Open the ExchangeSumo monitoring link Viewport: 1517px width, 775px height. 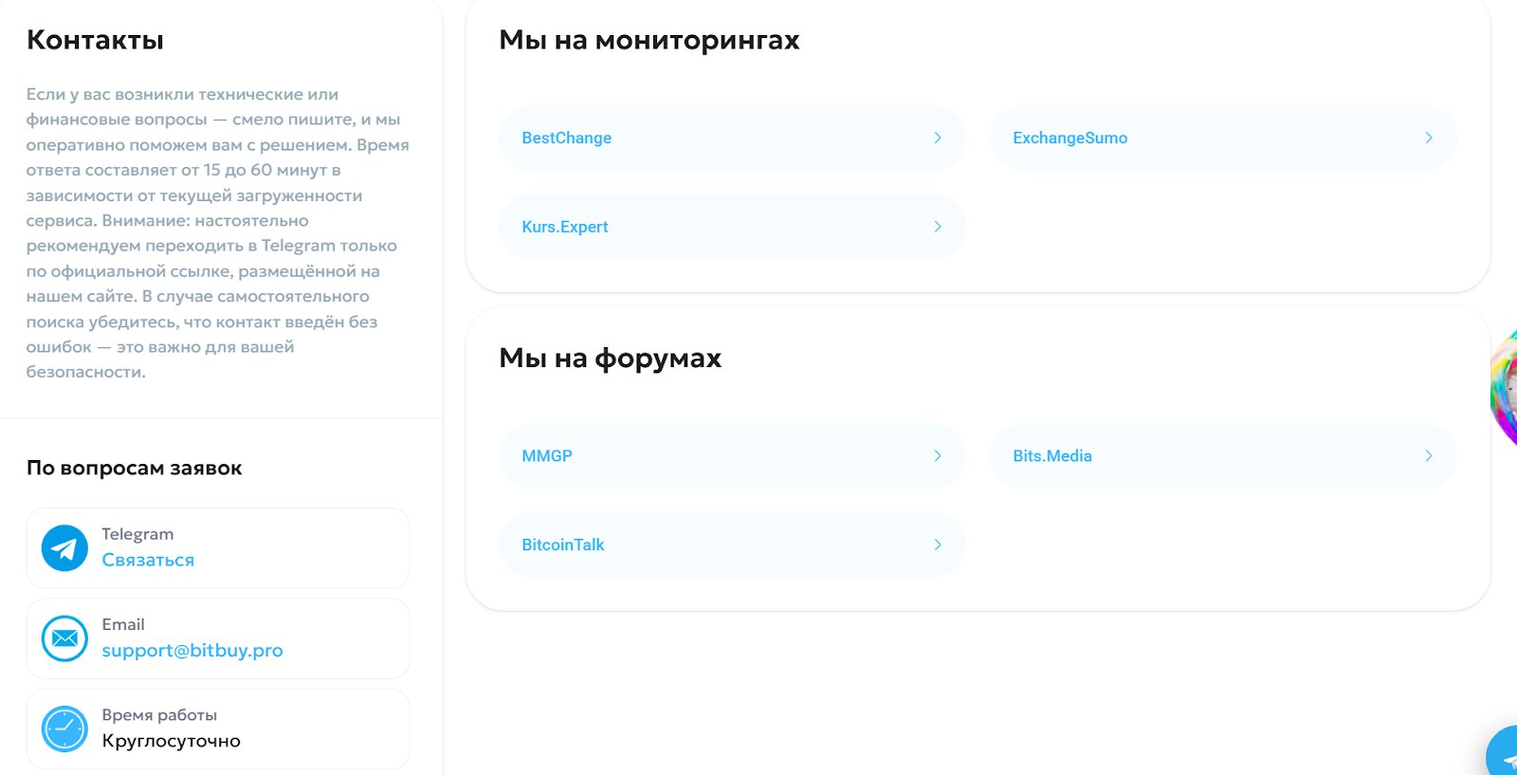click(x=1223, y=138)
